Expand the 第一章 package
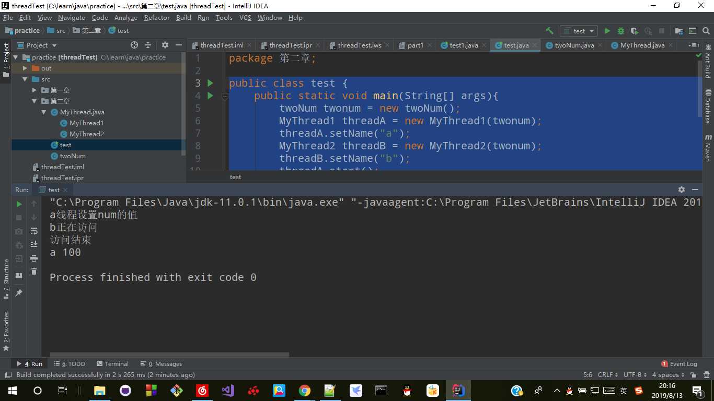This screenshot has width=714, height=401. [34, 90]
